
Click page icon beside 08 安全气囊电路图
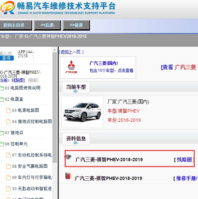point(9,166)
